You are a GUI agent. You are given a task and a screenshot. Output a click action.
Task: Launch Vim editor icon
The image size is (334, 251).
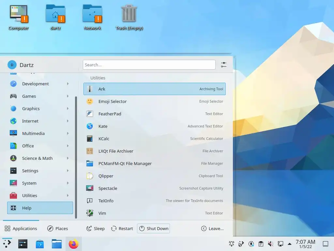coord(90,213)
